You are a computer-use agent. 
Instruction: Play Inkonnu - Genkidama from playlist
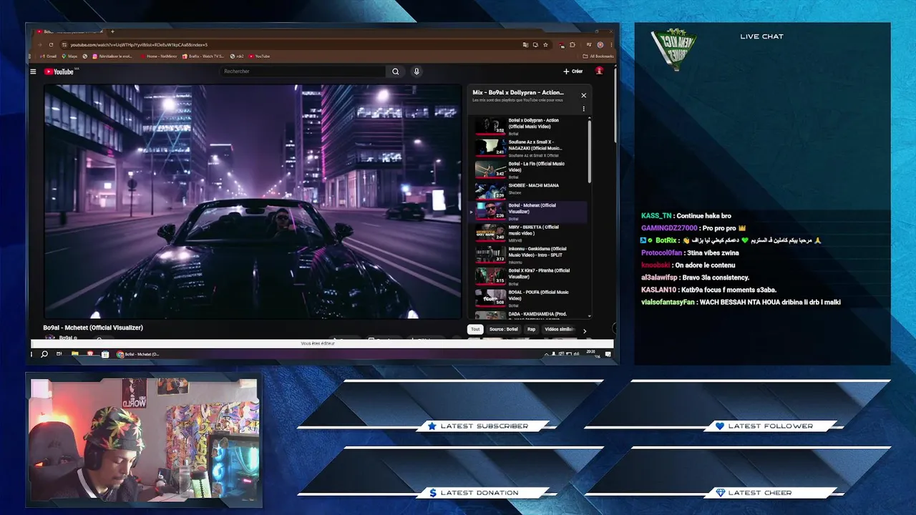tap(530, 255)
